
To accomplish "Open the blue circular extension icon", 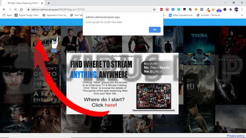I will (x=173, y=9).
